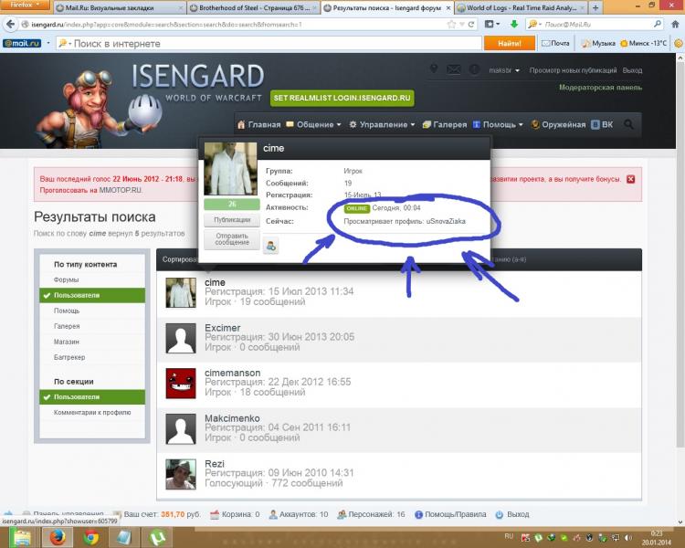Expand the Управление menu
The image size is (685, 548).
[382, 124]
